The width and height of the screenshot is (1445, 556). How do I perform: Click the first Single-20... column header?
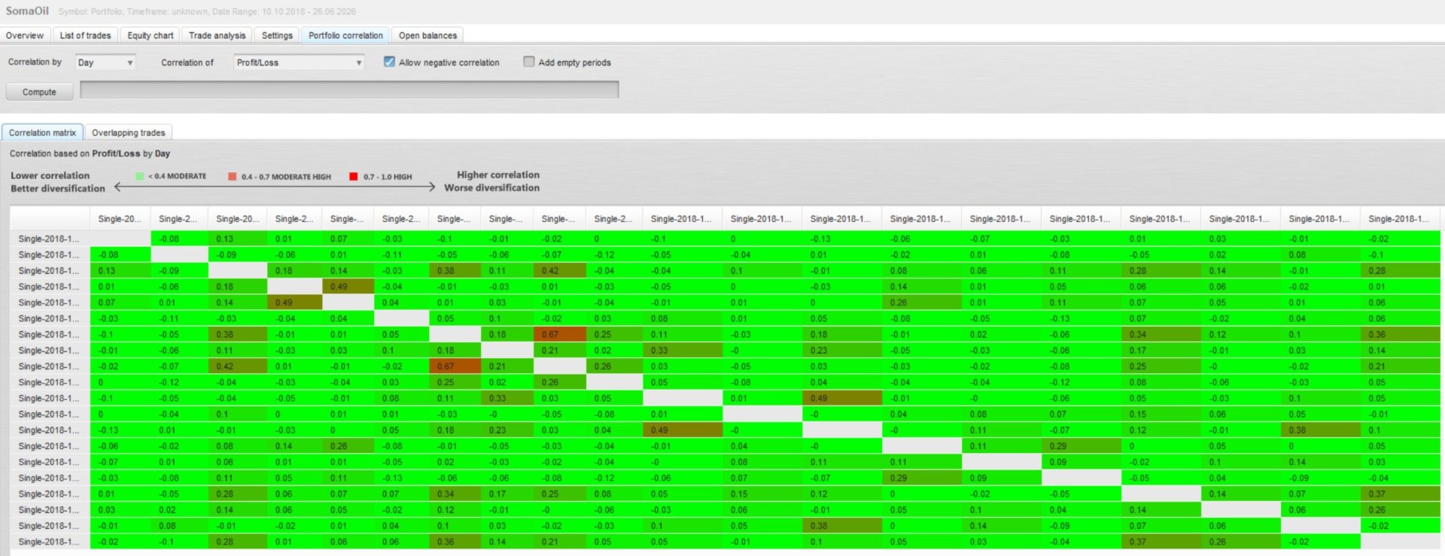click(120, 219)
